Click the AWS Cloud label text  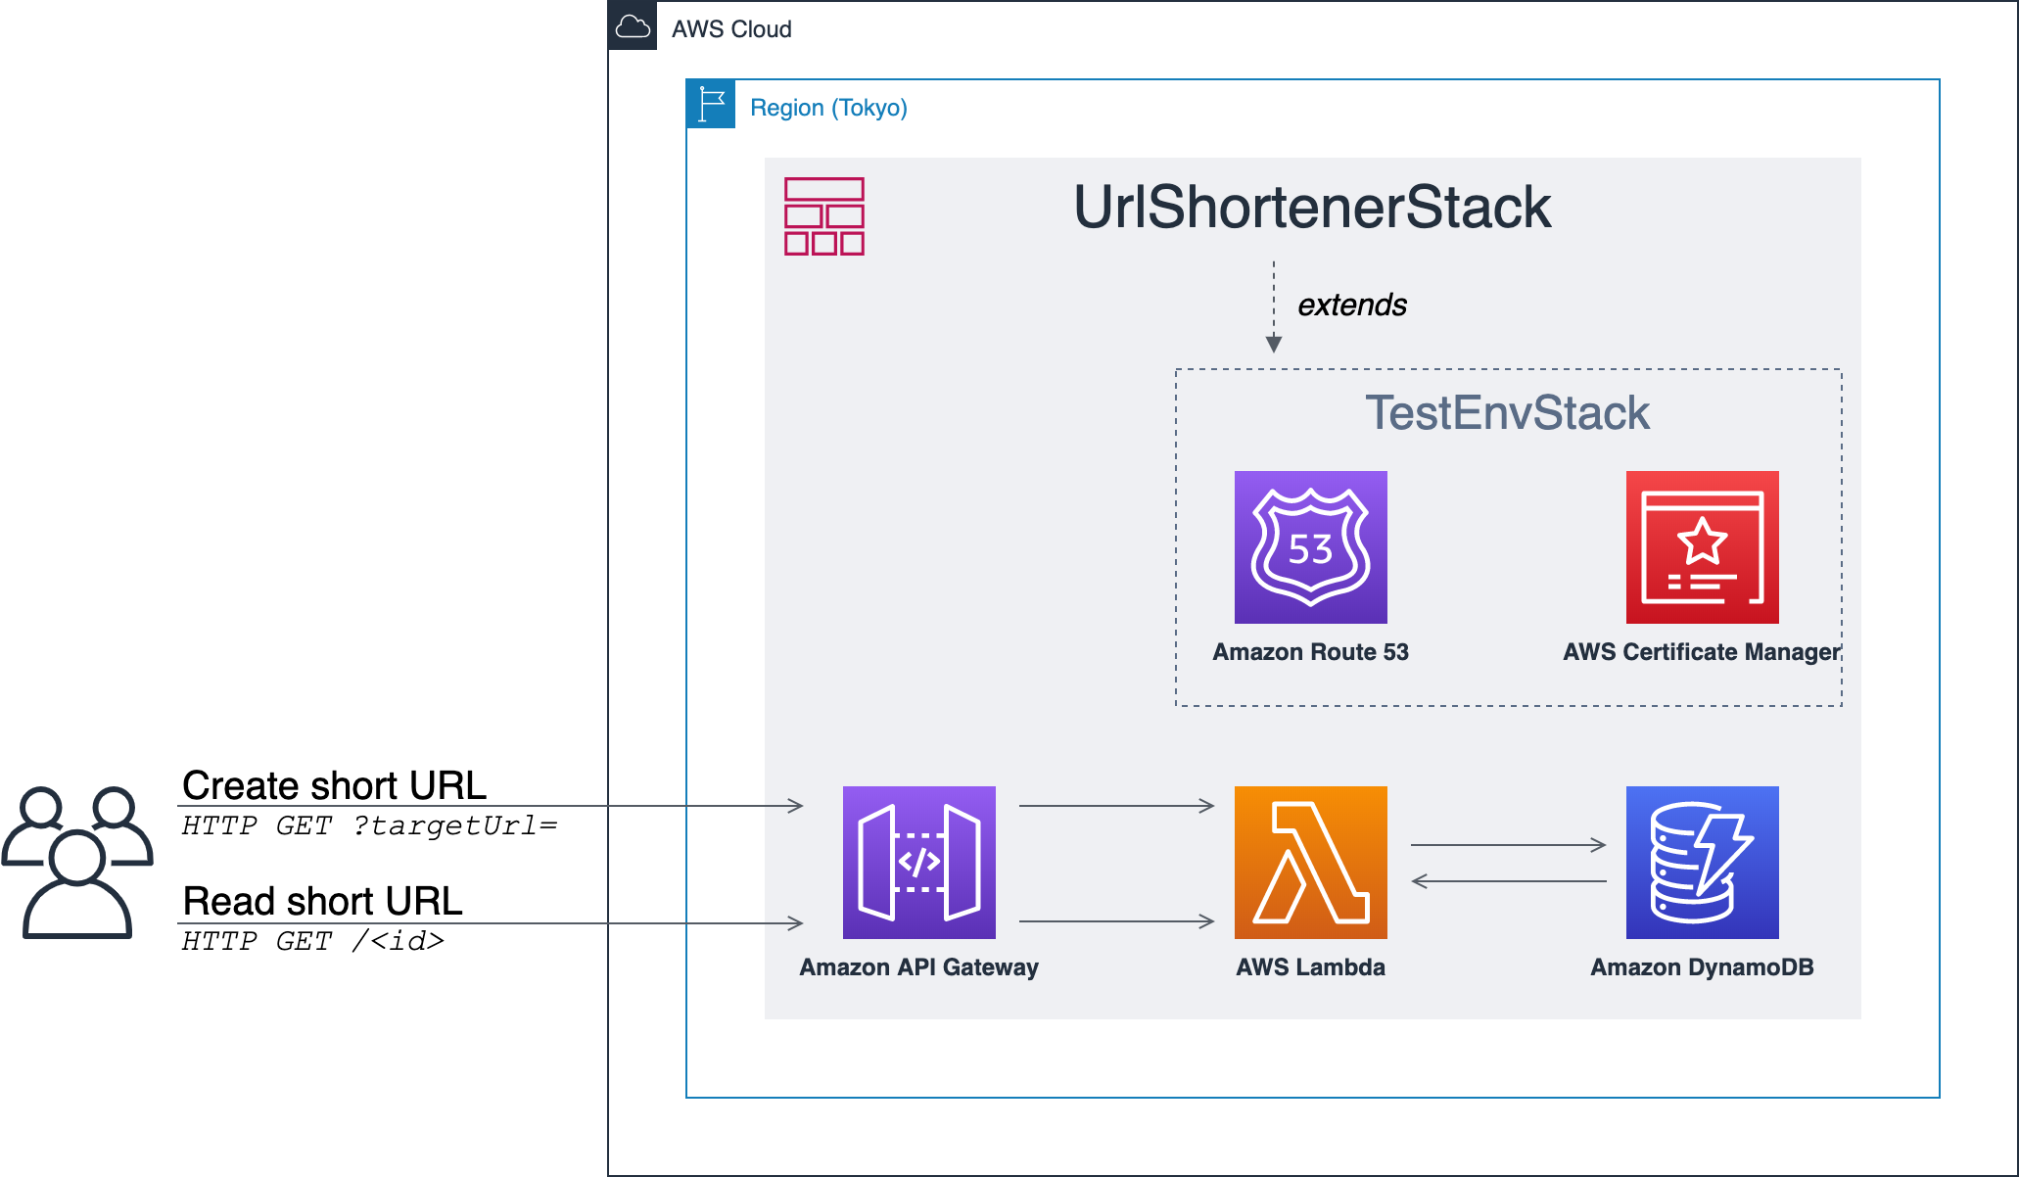(x=731, y=29)
